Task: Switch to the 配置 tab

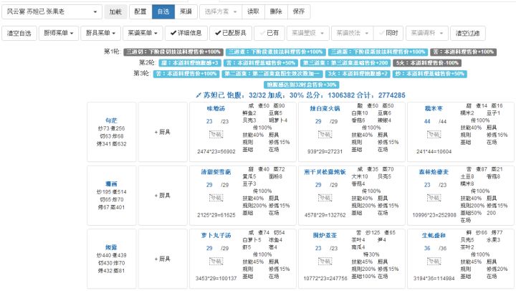Action: 140,11
